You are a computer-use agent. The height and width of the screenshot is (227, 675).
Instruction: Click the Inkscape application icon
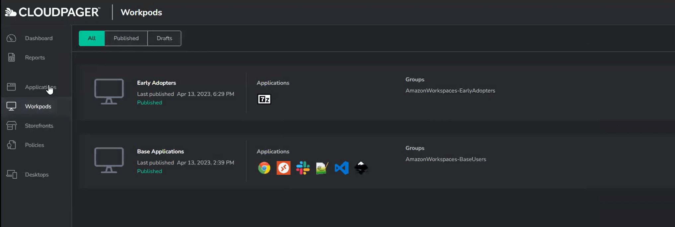[361, 168]
